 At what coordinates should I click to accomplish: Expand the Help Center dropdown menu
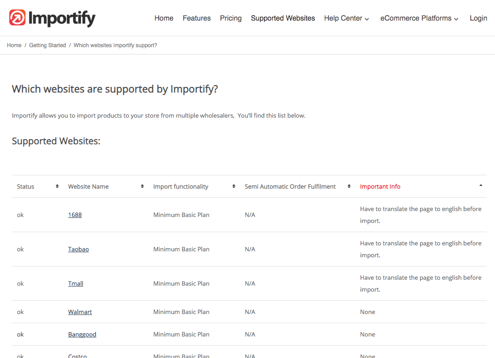pyautogui.click(x=346, y=18)
